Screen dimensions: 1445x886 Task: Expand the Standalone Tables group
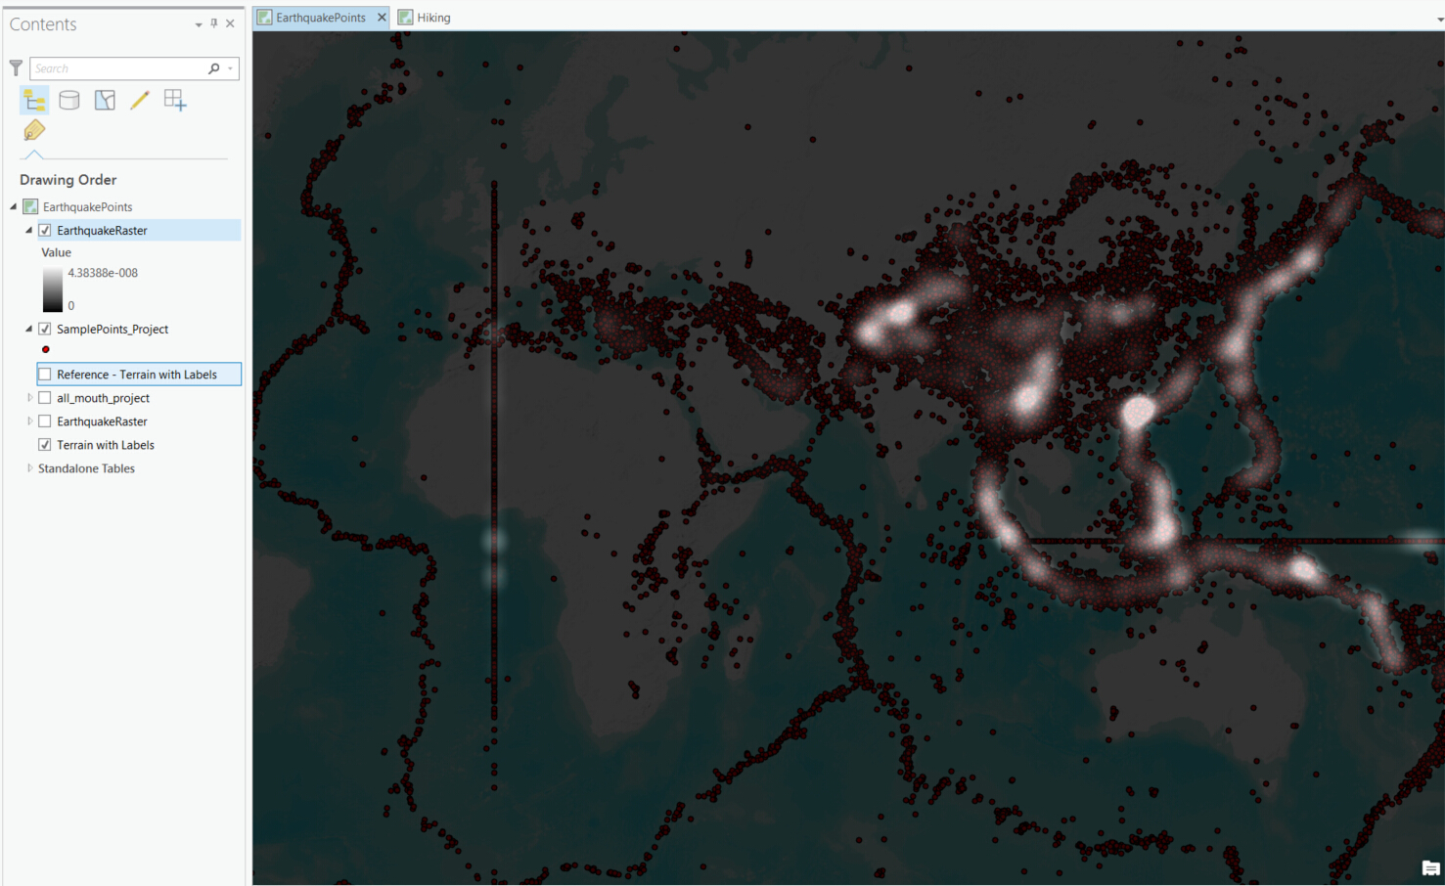pyautogui.click(x=29, y=468)
